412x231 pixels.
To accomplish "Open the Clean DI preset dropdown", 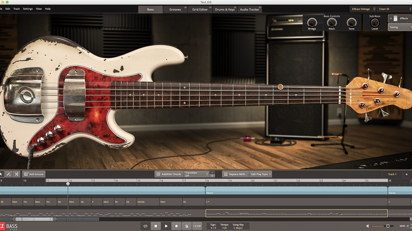I will click(x=395, y=9).
